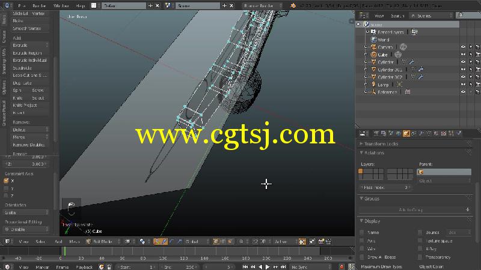Image resolution: width=481 pixels, height=270 pixels.
Task: Click the Reference empty object icon
Action: 373,92
